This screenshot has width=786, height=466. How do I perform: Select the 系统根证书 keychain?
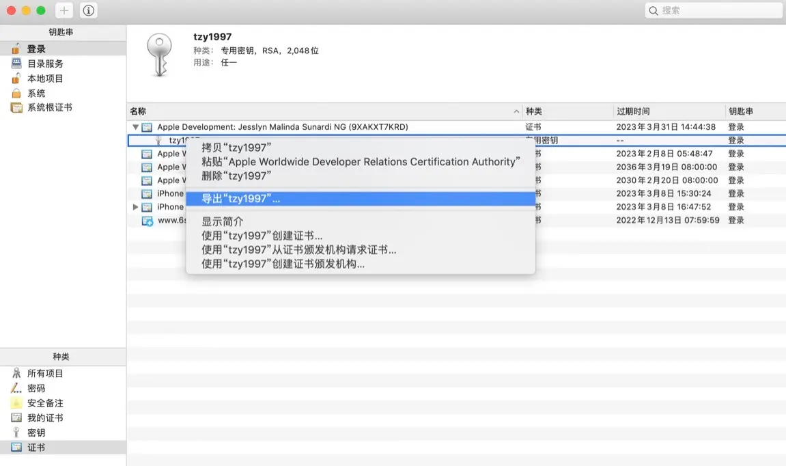63,107
